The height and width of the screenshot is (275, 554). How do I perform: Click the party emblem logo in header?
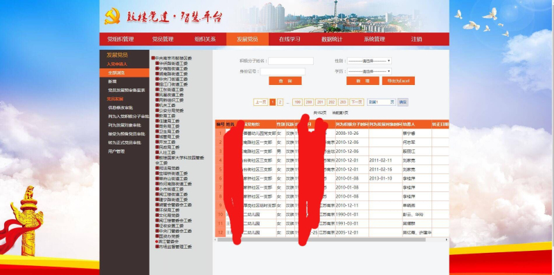pyautogui.click(x=112, y=17)
